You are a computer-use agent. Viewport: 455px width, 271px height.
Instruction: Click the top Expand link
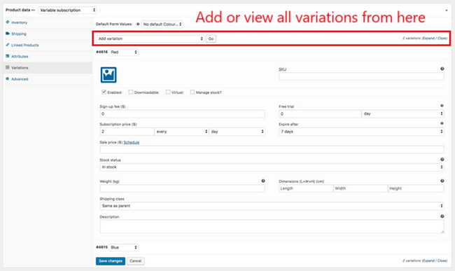click(x=428, y=39)
